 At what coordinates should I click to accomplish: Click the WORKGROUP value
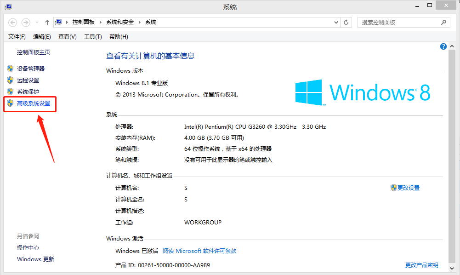pos(203,223)
